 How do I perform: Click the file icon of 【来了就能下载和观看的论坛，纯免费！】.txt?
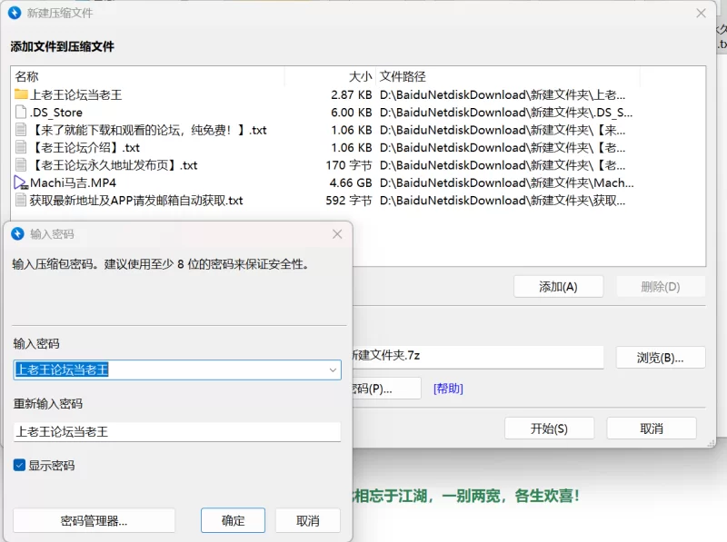21,130
